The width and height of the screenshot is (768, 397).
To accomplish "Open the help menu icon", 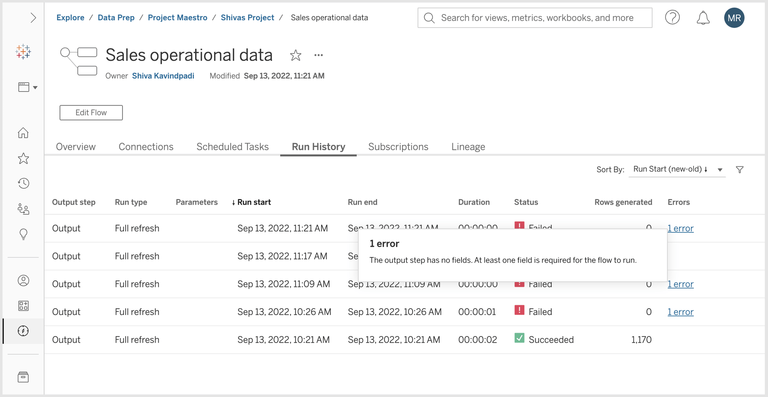I will pyautogui.click(x=672, y=18).
